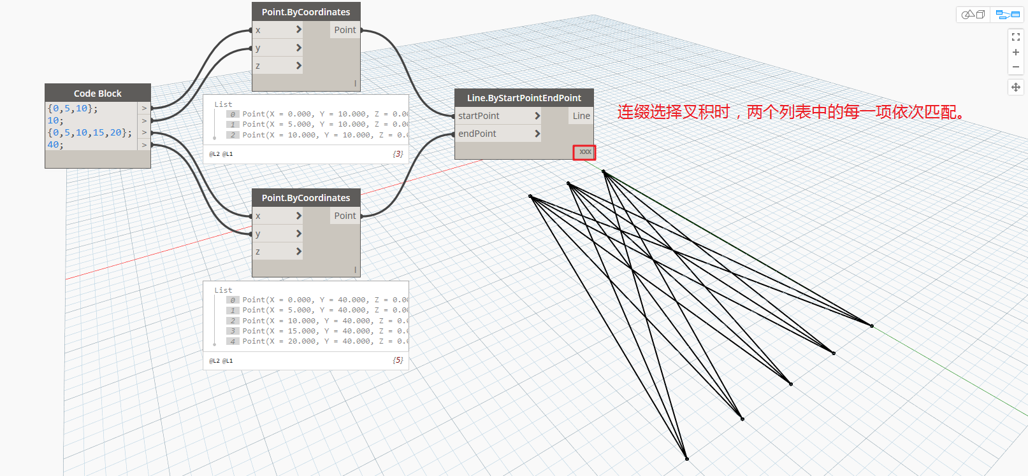Click the output port beside {0,5,10};
The image size is (1028, 476).
[144, 108]
